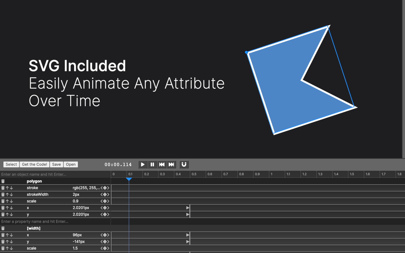Viewport: 405px width, 253px height.
Task: Delete the strokeWidth property via trash icon
Action: (3, 194)
